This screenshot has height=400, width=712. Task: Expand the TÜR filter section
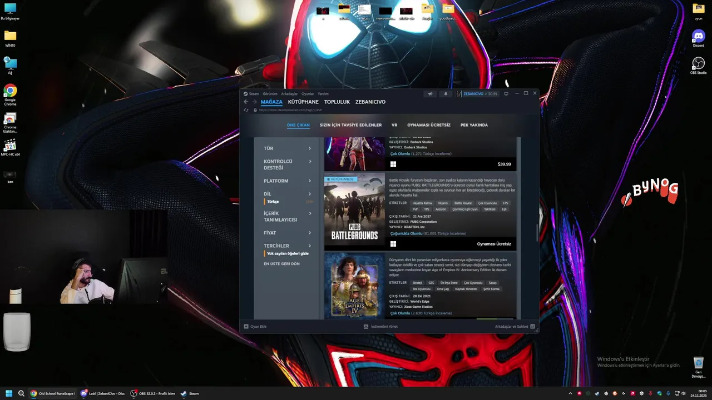pos(288,148)
